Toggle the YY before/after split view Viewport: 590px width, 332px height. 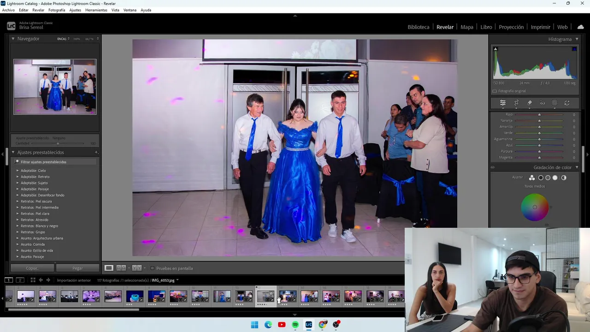(137, 268)
